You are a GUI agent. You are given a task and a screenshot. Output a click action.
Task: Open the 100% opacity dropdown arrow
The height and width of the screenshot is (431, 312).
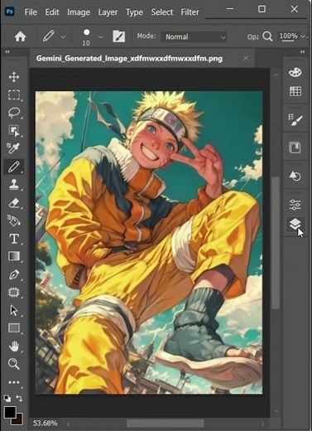point(303,36)
